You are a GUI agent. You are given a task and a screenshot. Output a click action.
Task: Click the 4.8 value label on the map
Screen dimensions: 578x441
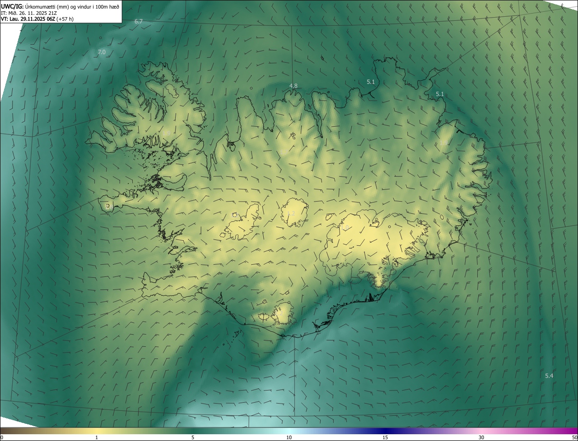tap(294, 86)
